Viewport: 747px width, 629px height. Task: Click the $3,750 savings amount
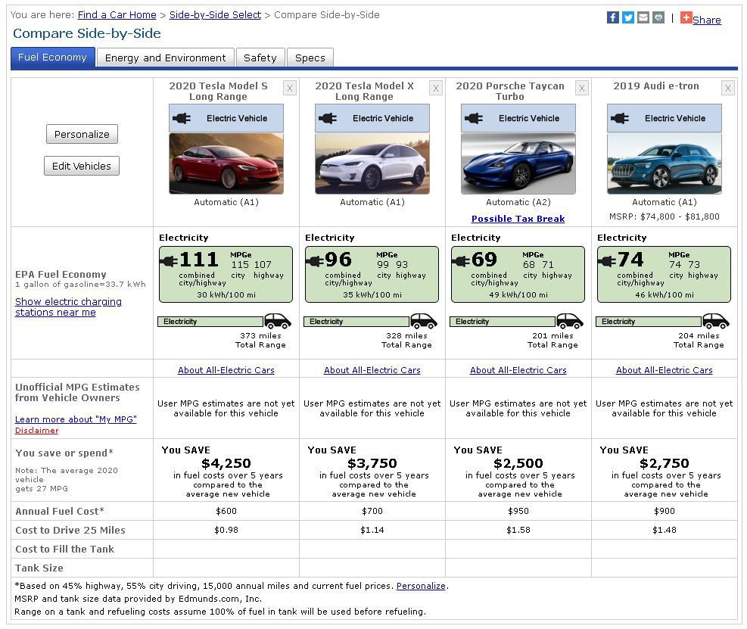point(372,463)
